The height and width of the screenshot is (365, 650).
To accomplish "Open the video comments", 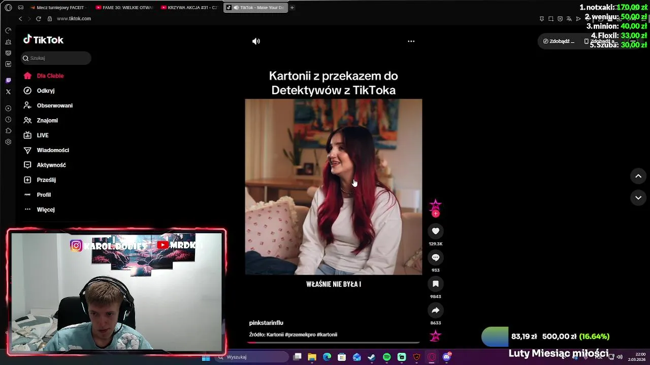I will coord(435,258).
